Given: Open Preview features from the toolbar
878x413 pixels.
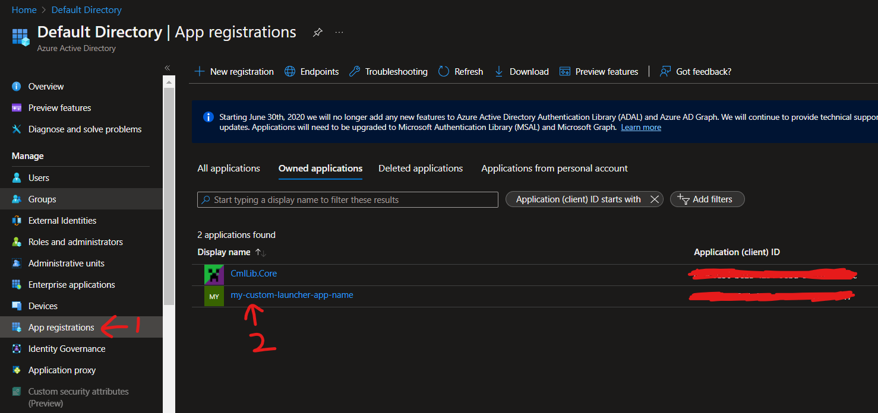Looking at the screenshot, I should 599,72.
